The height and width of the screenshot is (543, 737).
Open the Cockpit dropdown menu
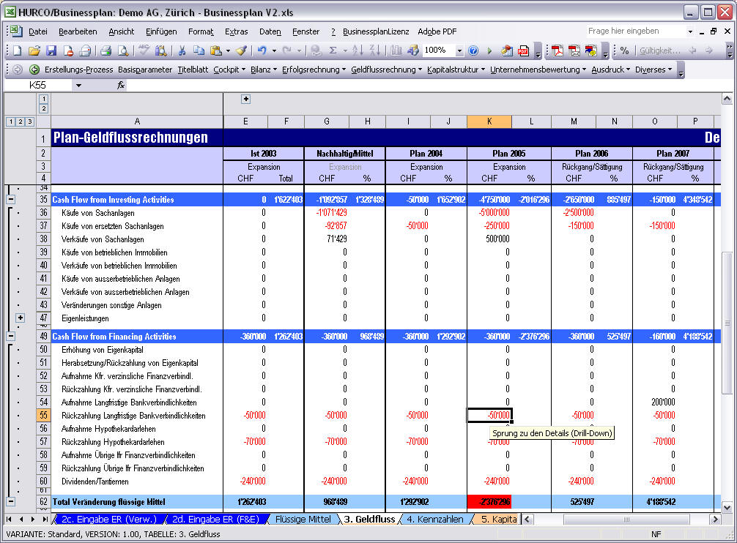tap(229, 70)
